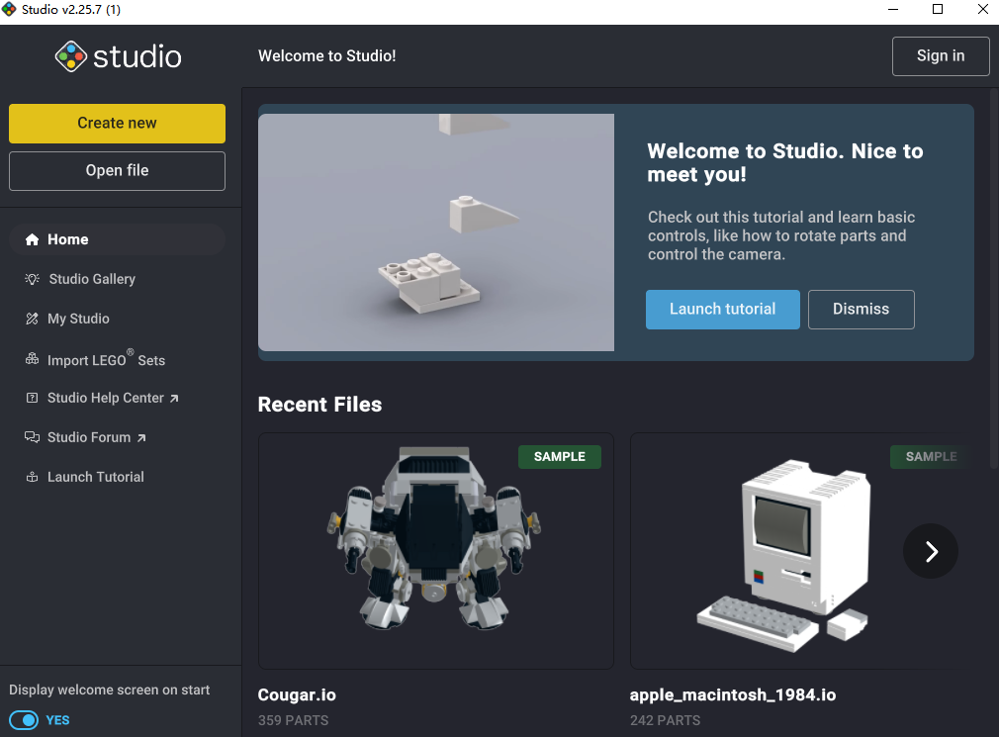The image size is (999, 737).
Task: Dismiss the welcome message
Action: 861,310
